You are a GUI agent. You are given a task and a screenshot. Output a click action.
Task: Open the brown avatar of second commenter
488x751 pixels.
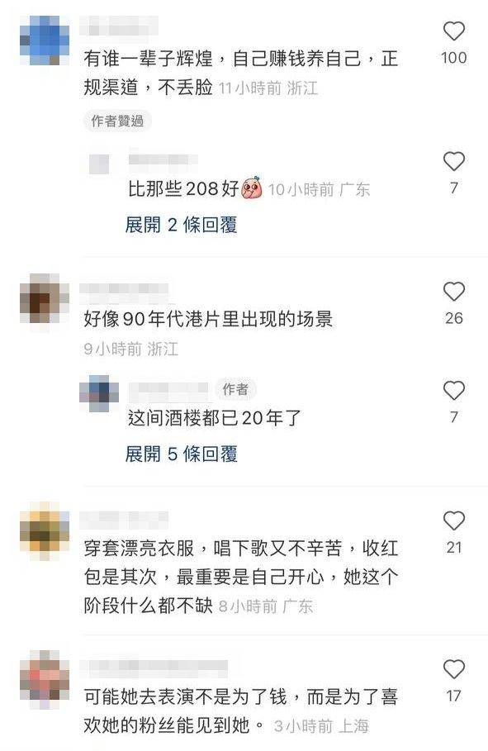[x=45, y=299]
